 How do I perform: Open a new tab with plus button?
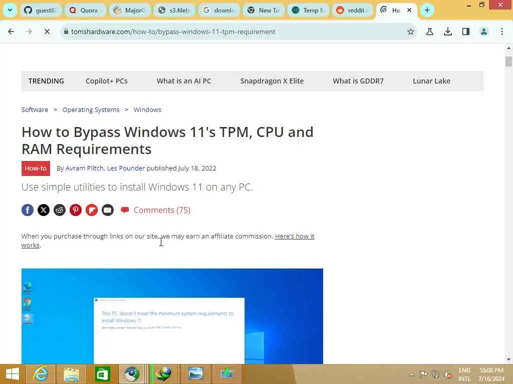tap(427, 10)
